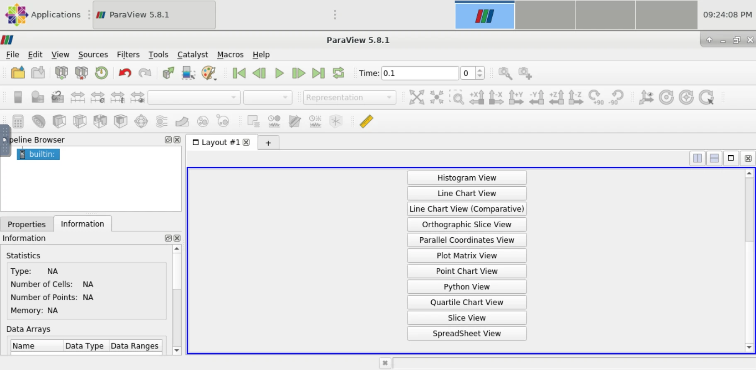The width and height of the screenshot is (756, 370).
Task: Open the color-by array dropdown
Action: (x=194, y=97)
